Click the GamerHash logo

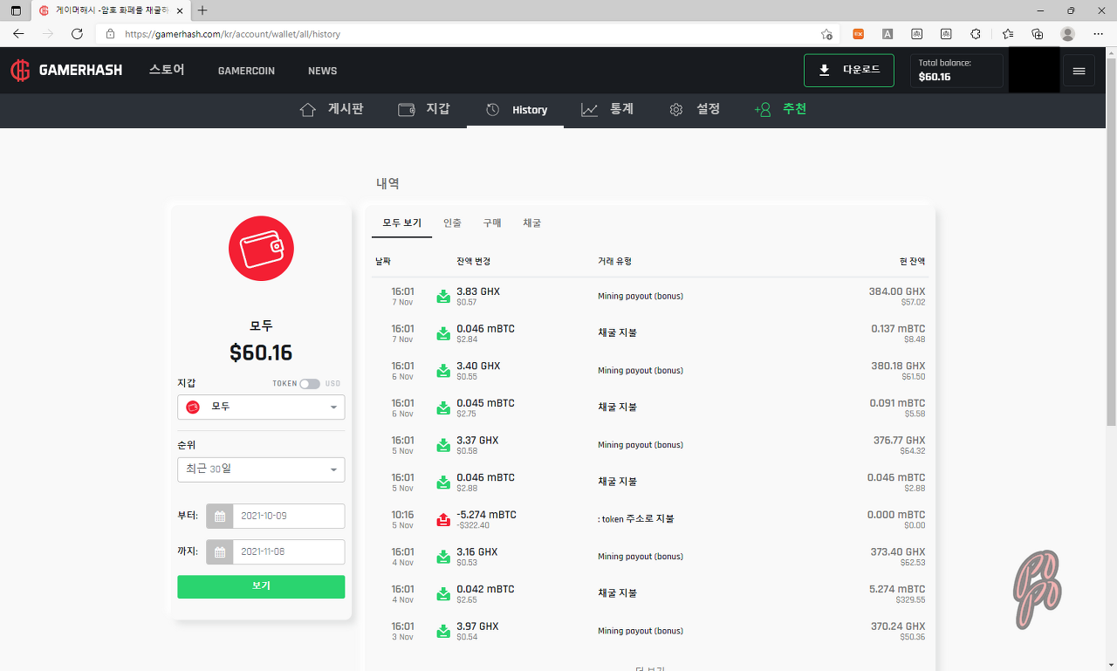pos(66,71)
